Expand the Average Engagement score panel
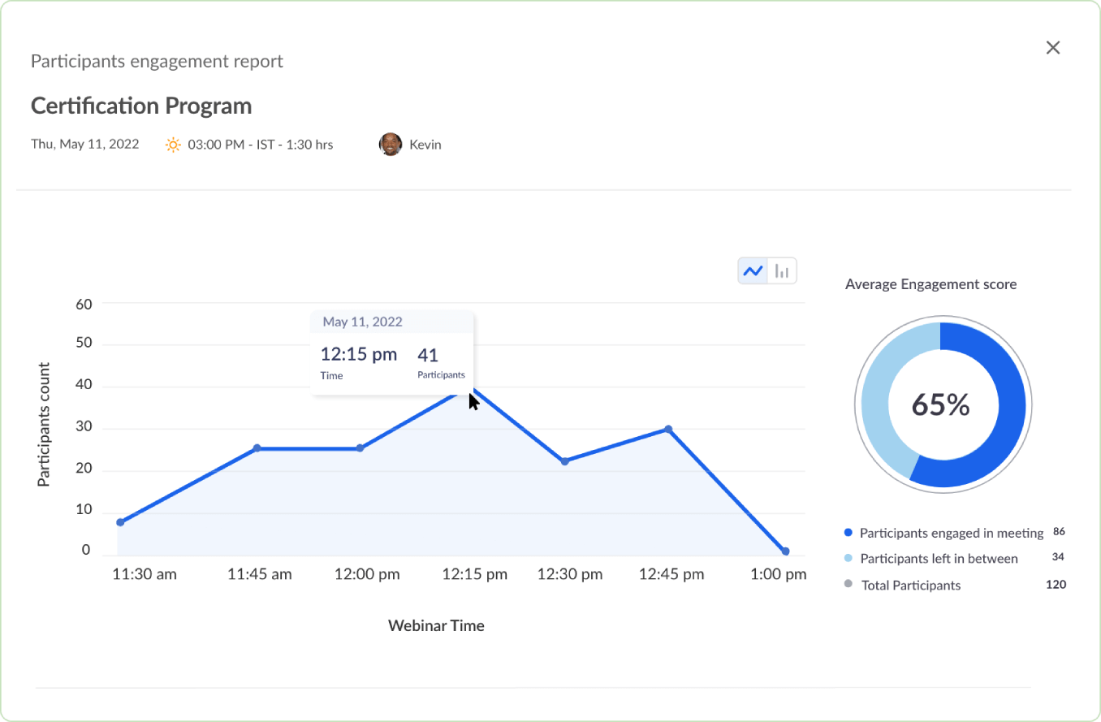1101x722 pixels. click(930, 283)
